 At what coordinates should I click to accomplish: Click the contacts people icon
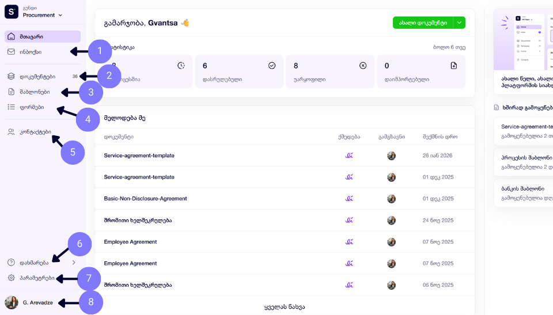[12, 132]
